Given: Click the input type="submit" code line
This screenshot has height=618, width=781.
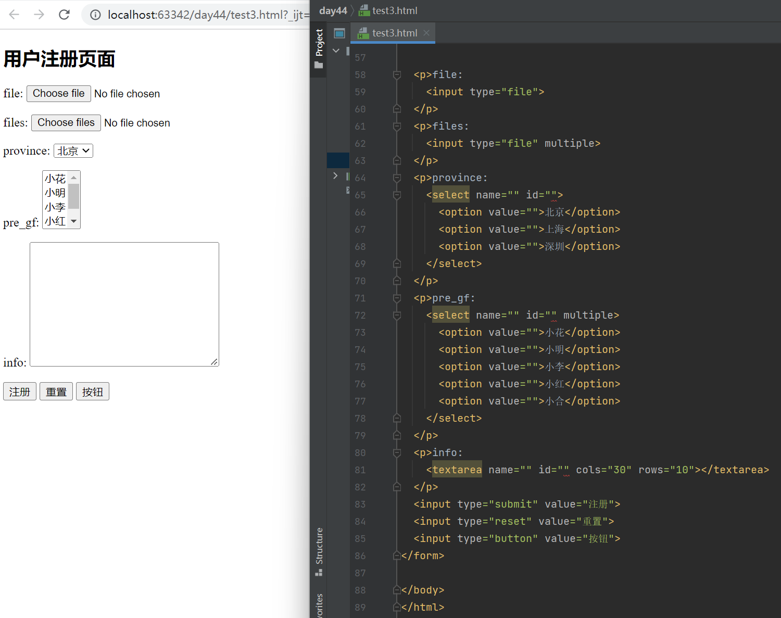Looking at the screenshot, I should pyautogui.click(x=517, y=505).
